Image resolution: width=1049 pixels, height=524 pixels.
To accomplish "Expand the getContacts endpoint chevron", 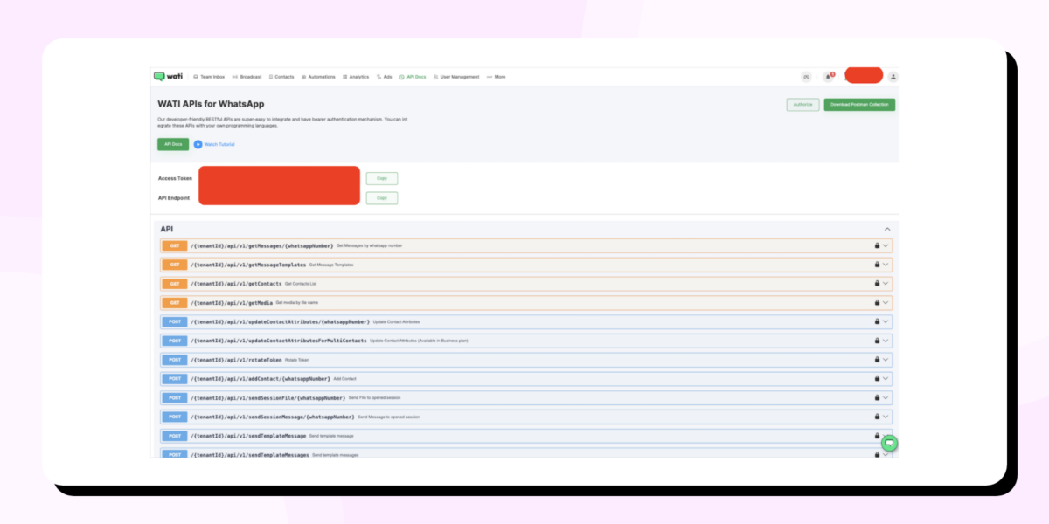I will 886,283.
